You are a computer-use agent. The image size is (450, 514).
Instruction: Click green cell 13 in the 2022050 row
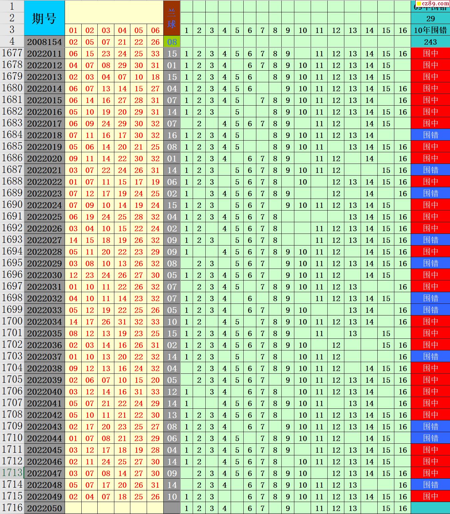click(353, 508)
